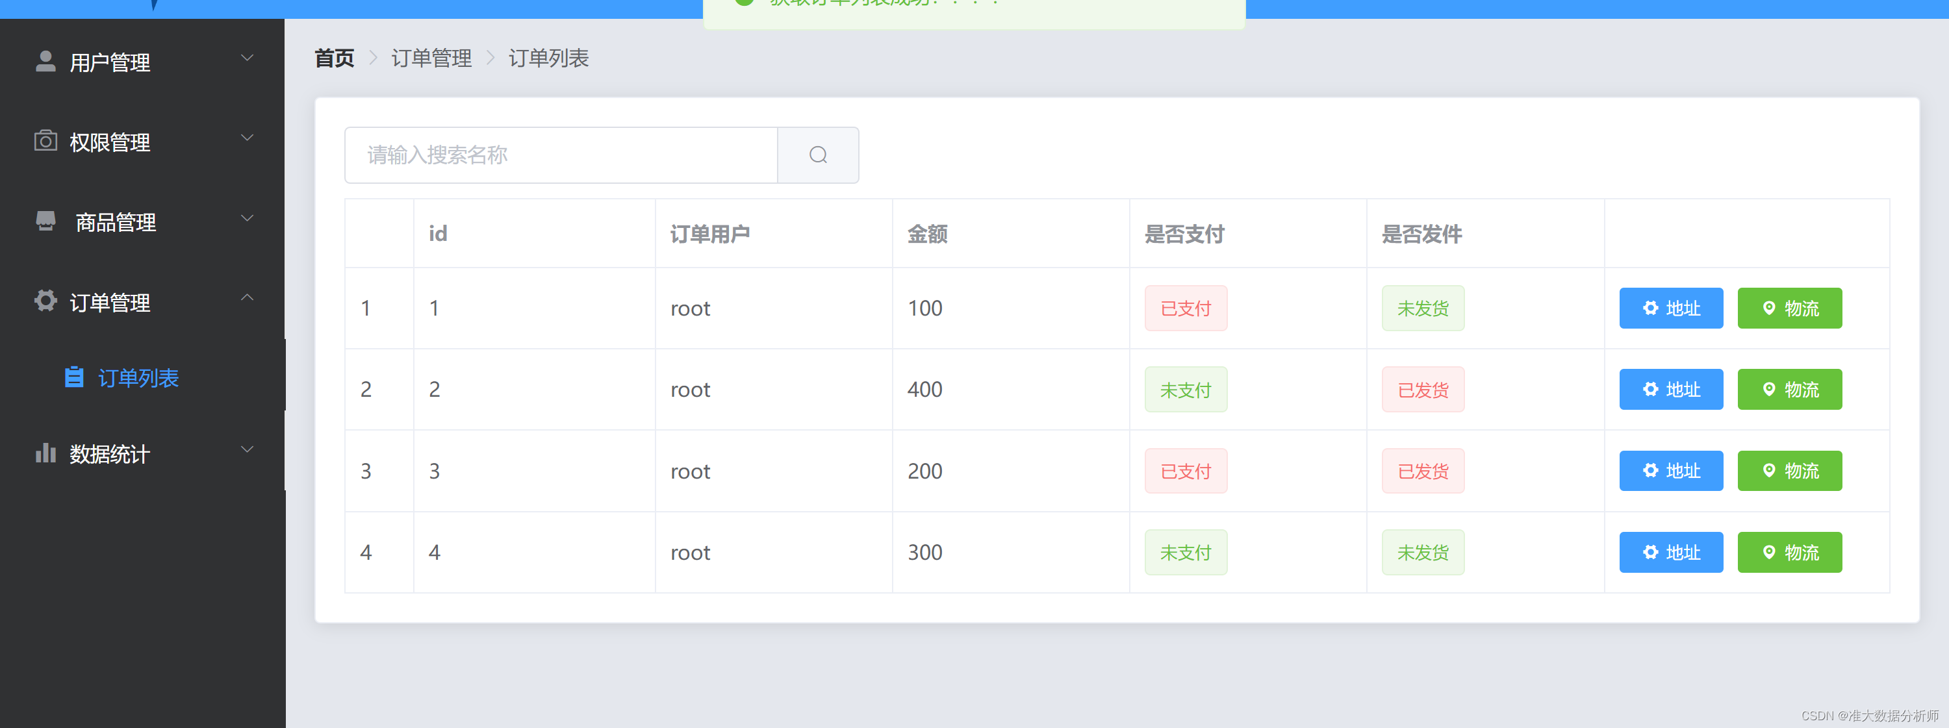
Task: Click the 未发货 tag in order 100 row
Action: (x=1422, y=308)
